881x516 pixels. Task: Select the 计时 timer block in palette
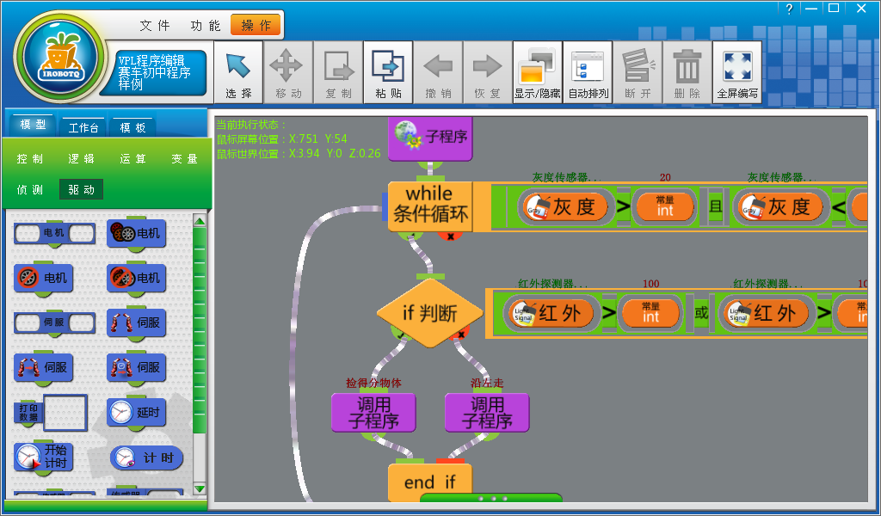click(x=146, y=458)
